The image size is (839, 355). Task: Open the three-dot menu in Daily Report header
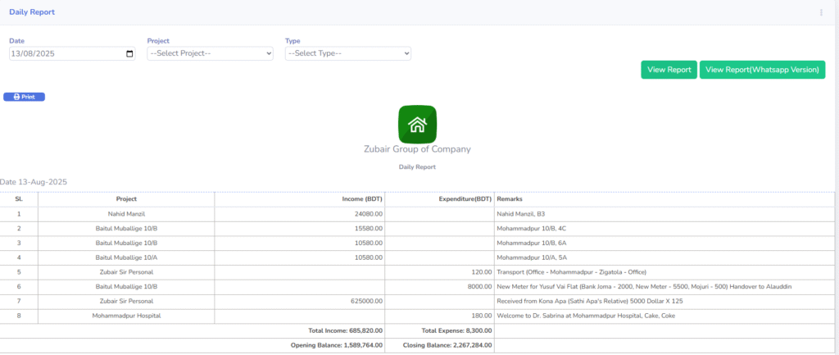tap(821, 12)
